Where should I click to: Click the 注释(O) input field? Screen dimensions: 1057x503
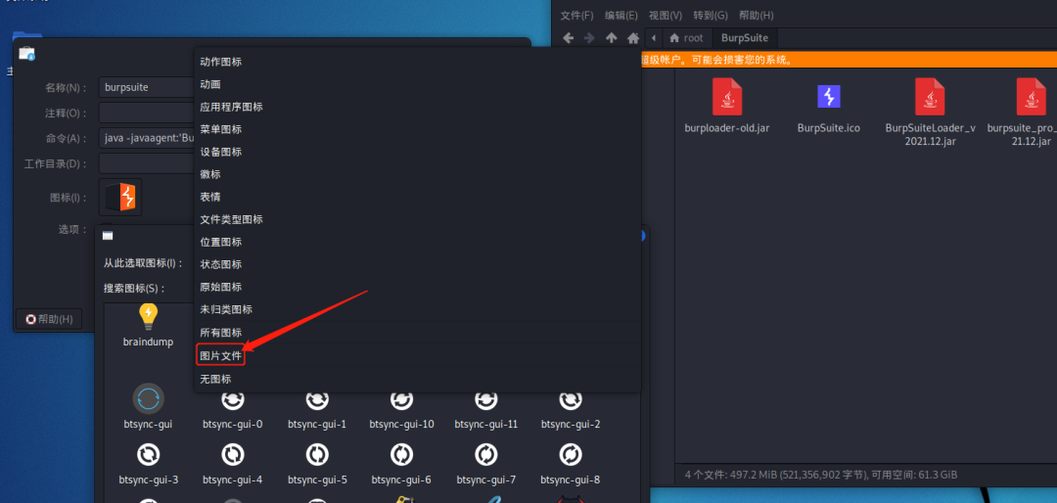click(x=146, y=113)
